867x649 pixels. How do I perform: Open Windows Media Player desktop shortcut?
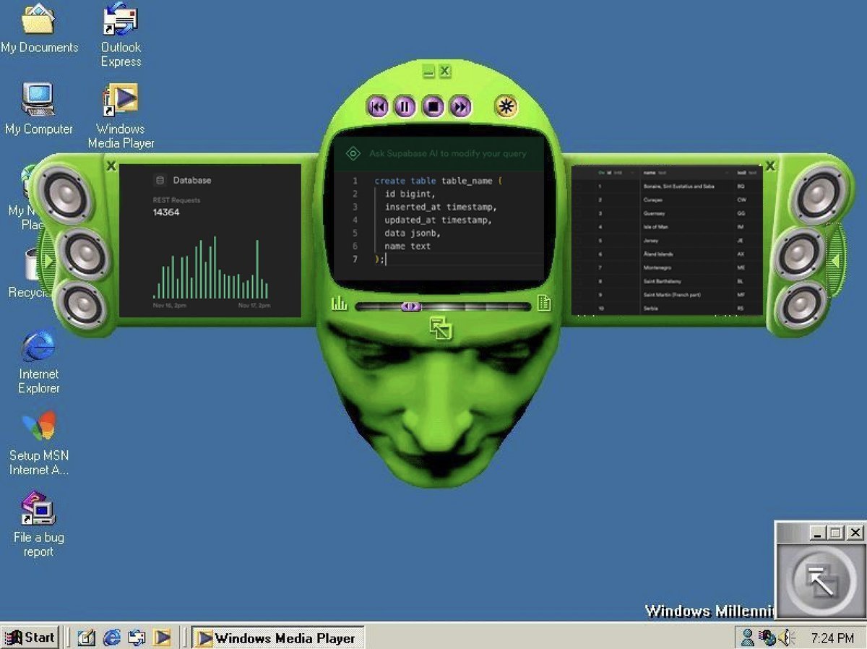121,116
